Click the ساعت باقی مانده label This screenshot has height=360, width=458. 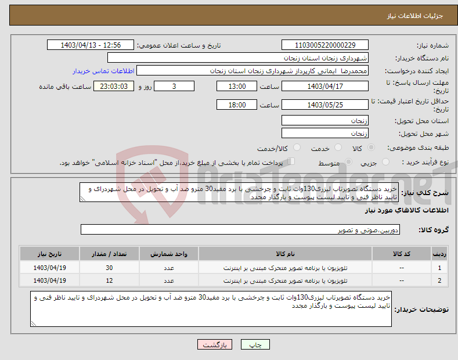point(65,87)
